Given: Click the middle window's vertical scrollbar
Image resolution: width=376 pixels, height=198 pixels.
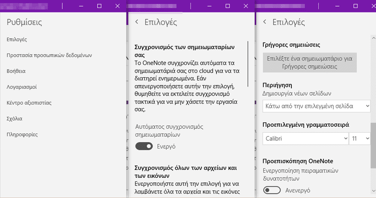Looking at the screenshot, I should (x=248, y=64).
